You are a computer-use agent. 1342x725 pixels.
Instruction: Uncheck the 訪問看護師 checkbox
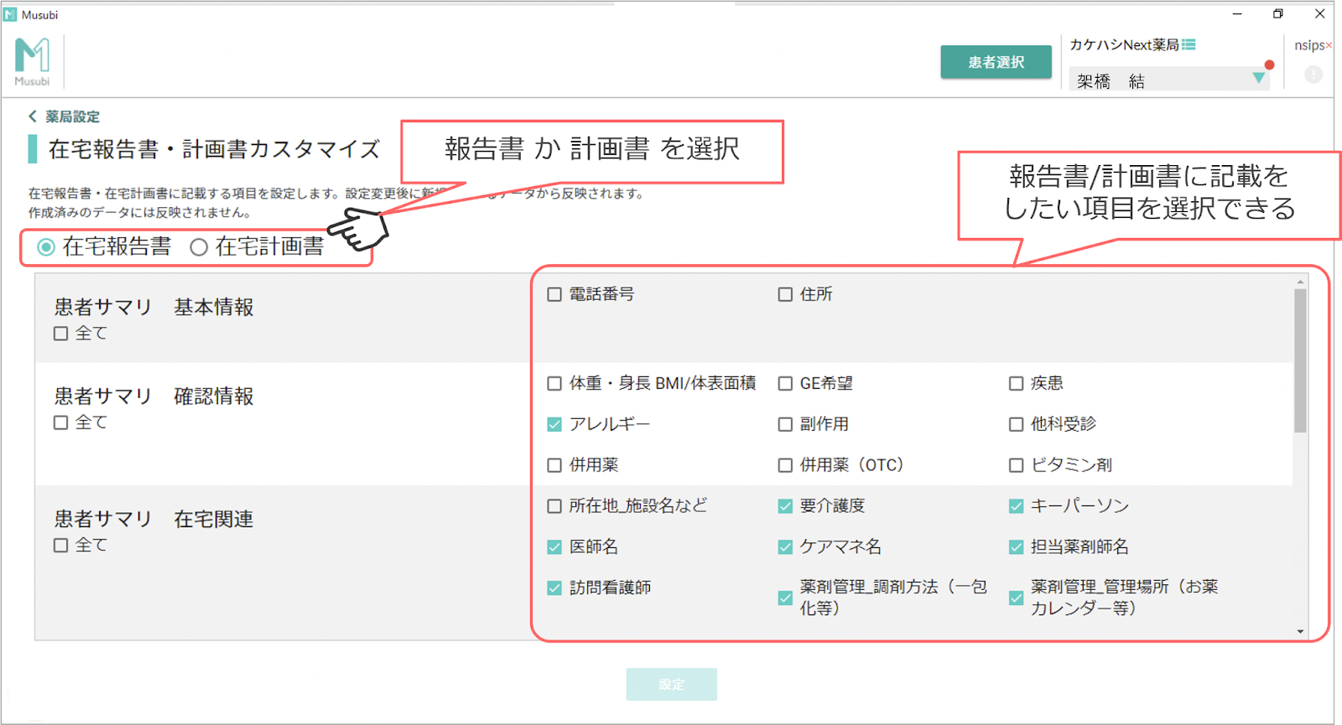554,588
